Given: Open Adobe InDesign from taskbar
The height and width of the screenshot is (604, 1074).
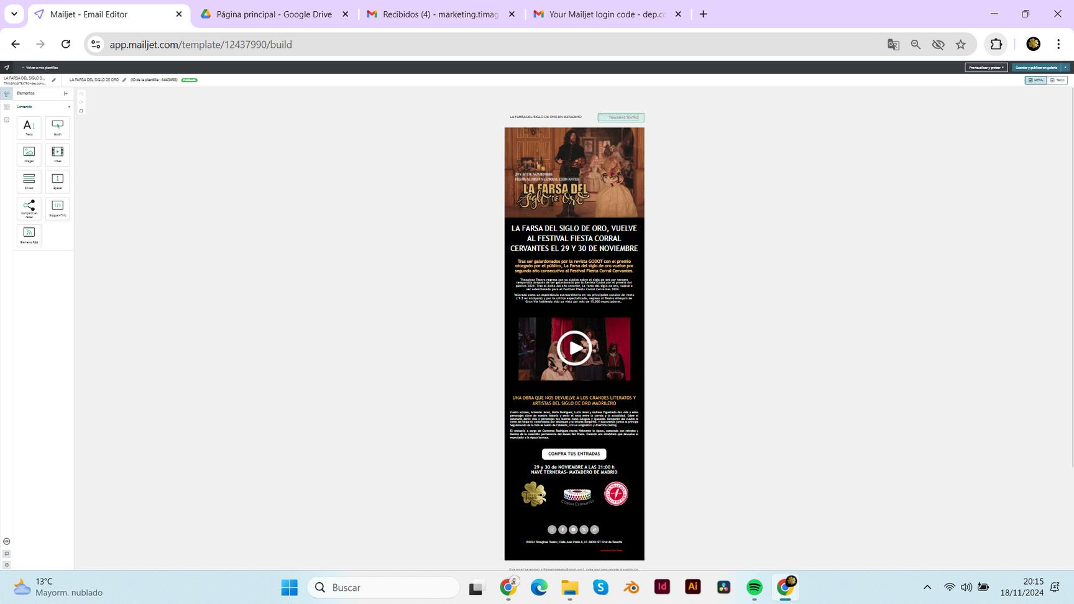Looking at the screenshot, I should (662, 587).
